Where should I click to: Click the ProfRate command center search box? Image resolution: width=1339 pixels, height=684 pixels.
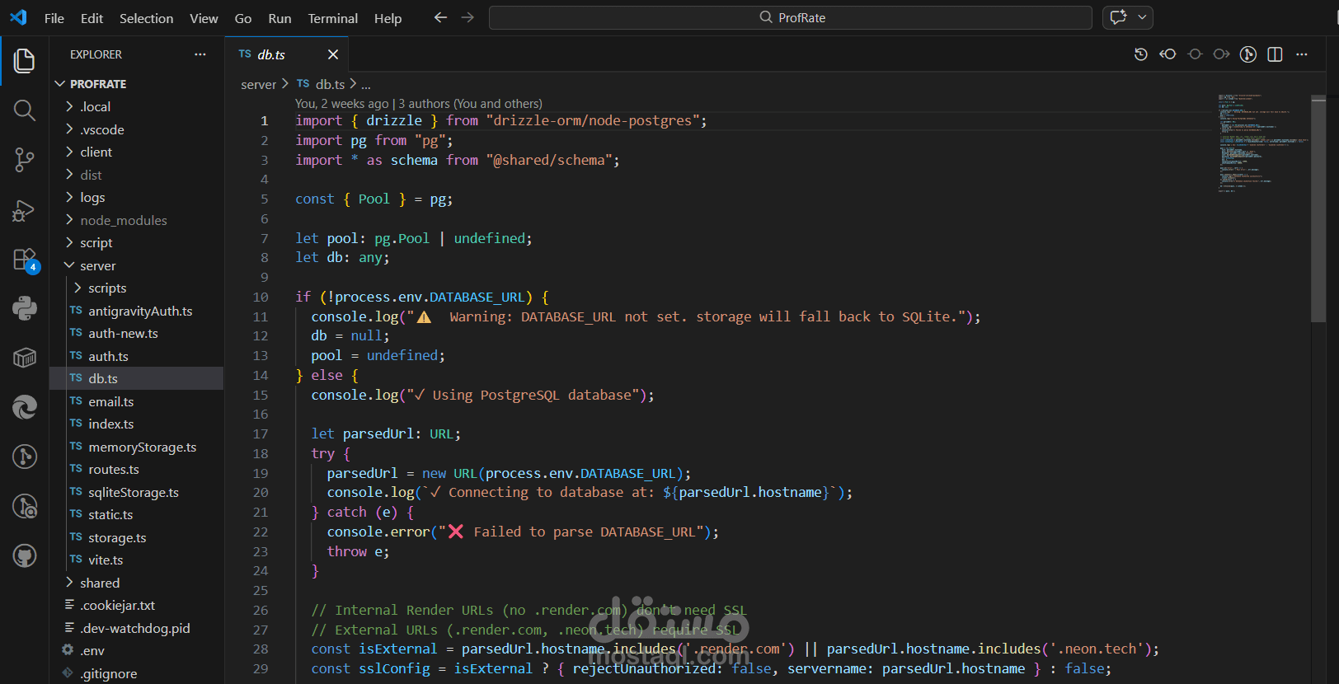coord(790,17)
